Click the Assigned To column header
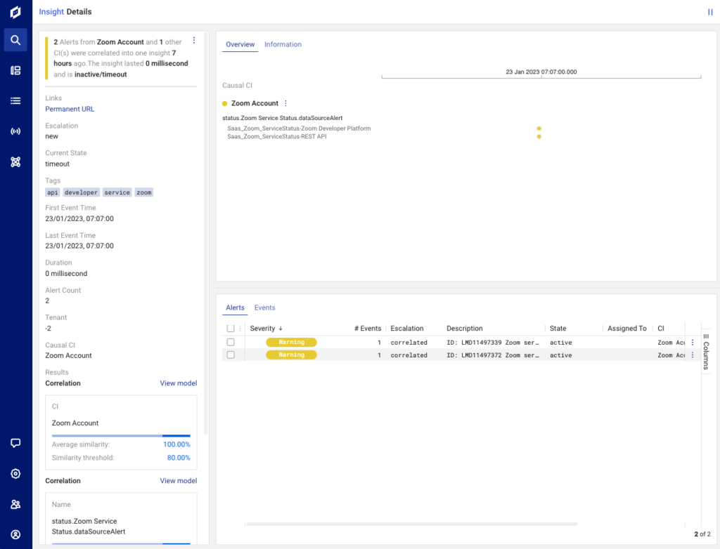 [626, 329]
